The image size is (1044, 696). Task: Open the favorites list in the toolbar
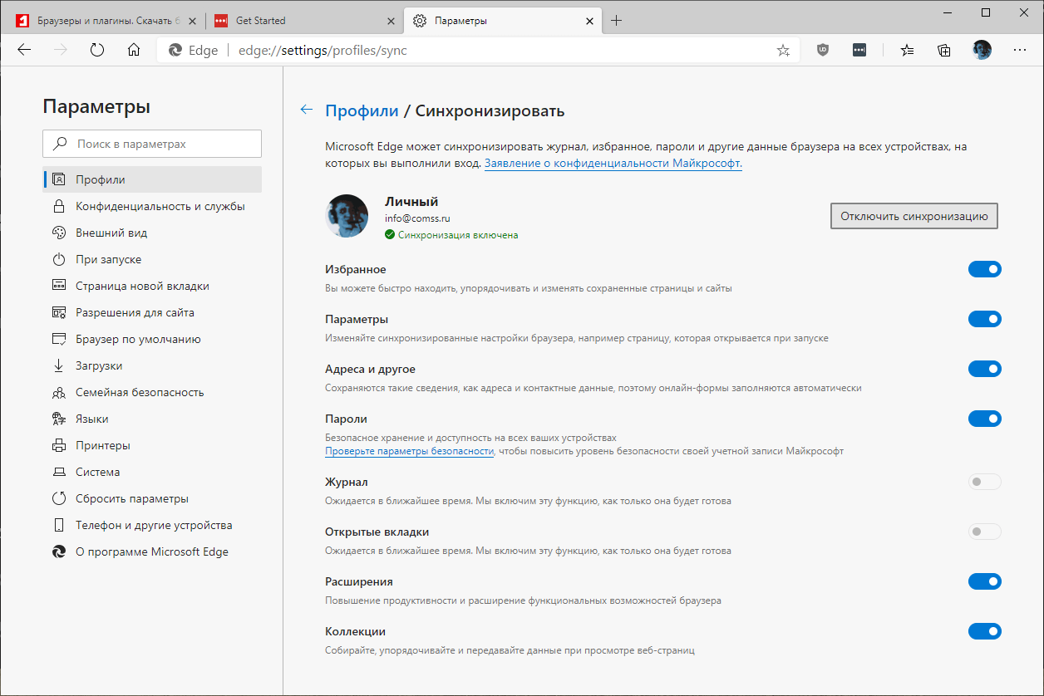coord(906,50)
